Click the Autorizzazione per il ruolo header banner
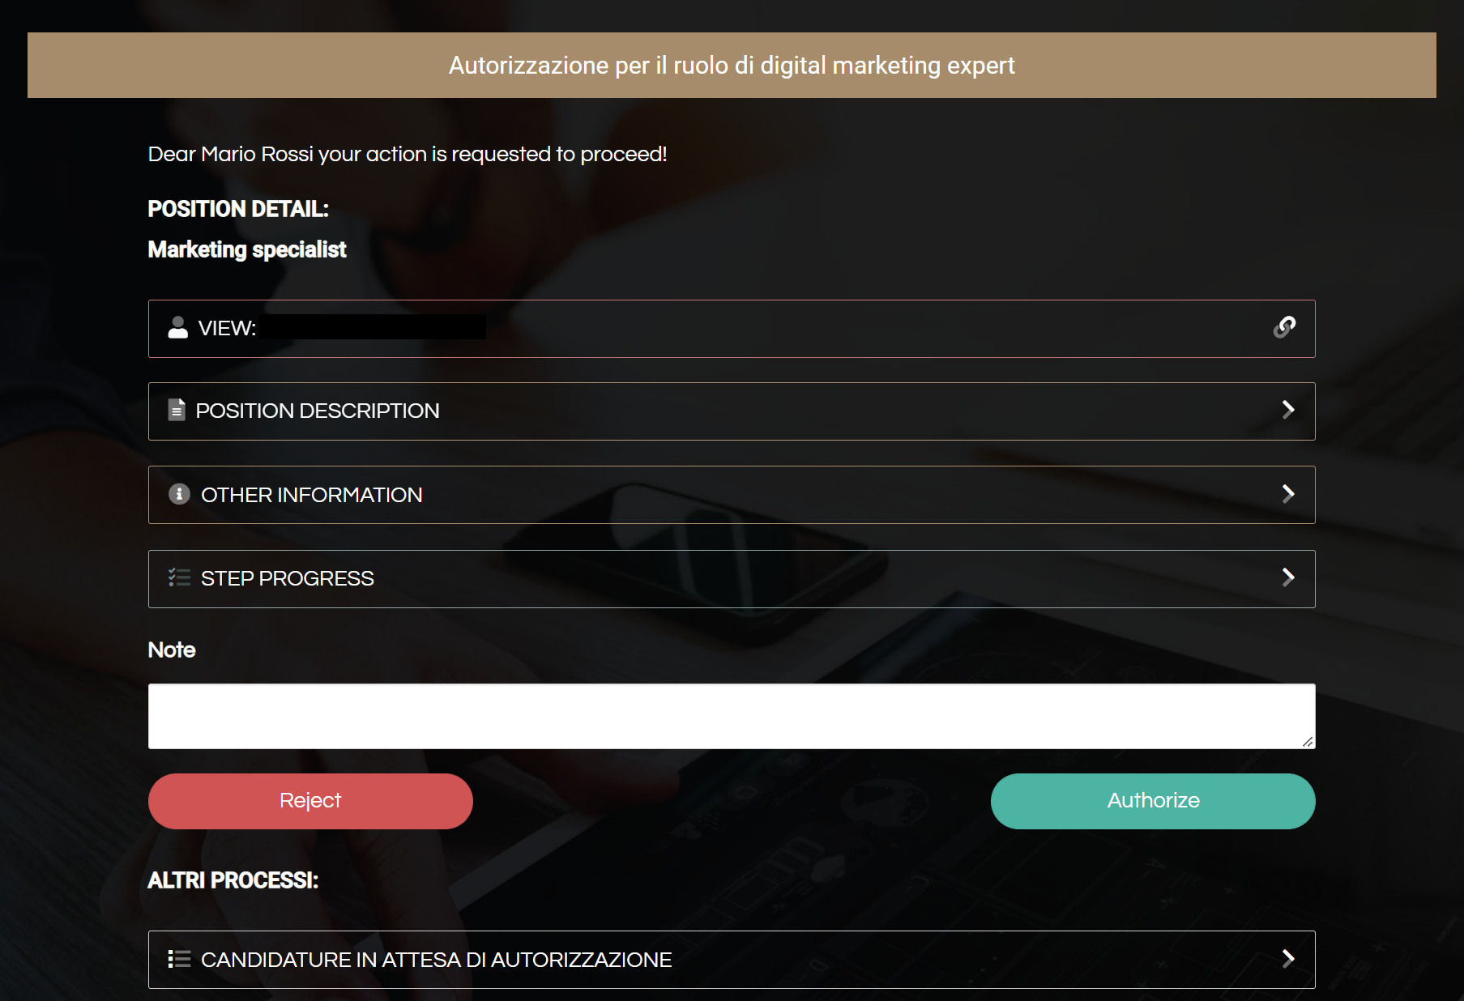Viewport: 1464px width, 1001px height. pyautogui.click(x=732, y=65)
